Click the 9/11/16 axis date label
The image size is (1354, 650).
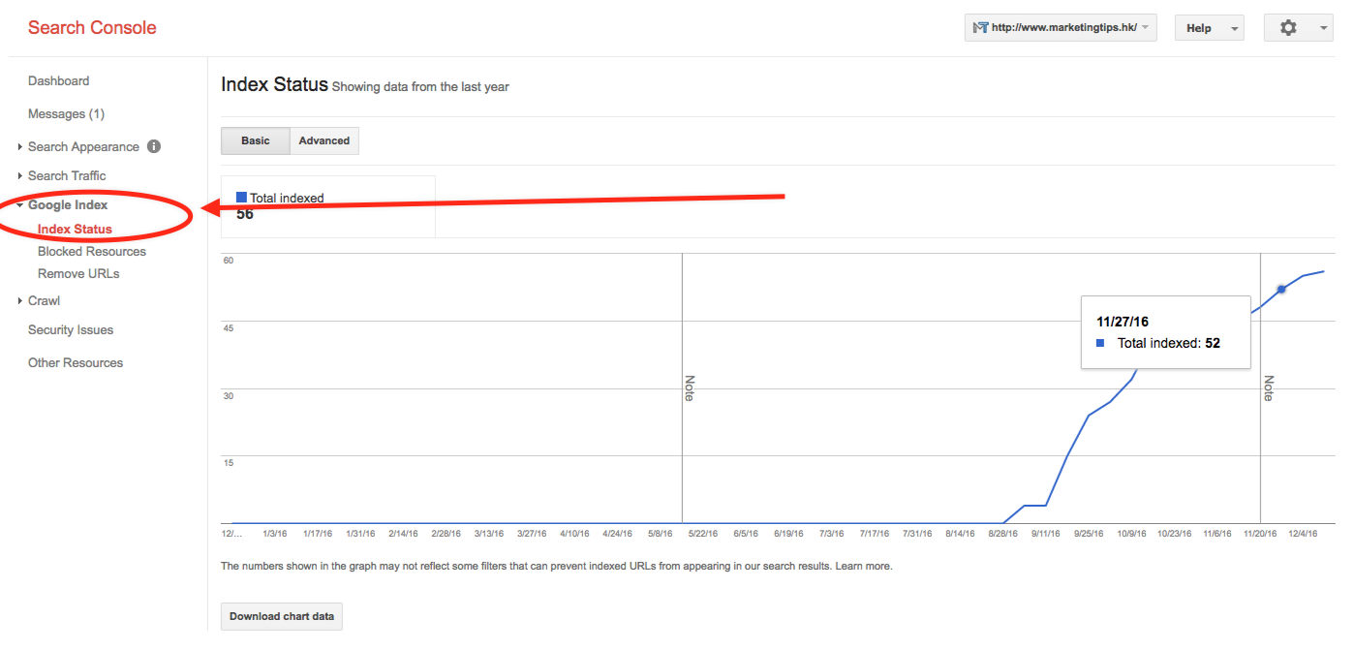coord(1046,534)
